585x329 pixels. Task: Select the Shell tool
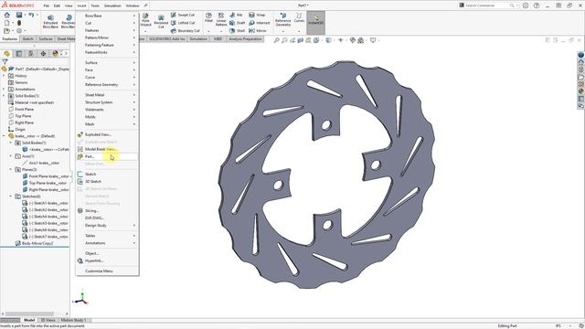[238, 30]
